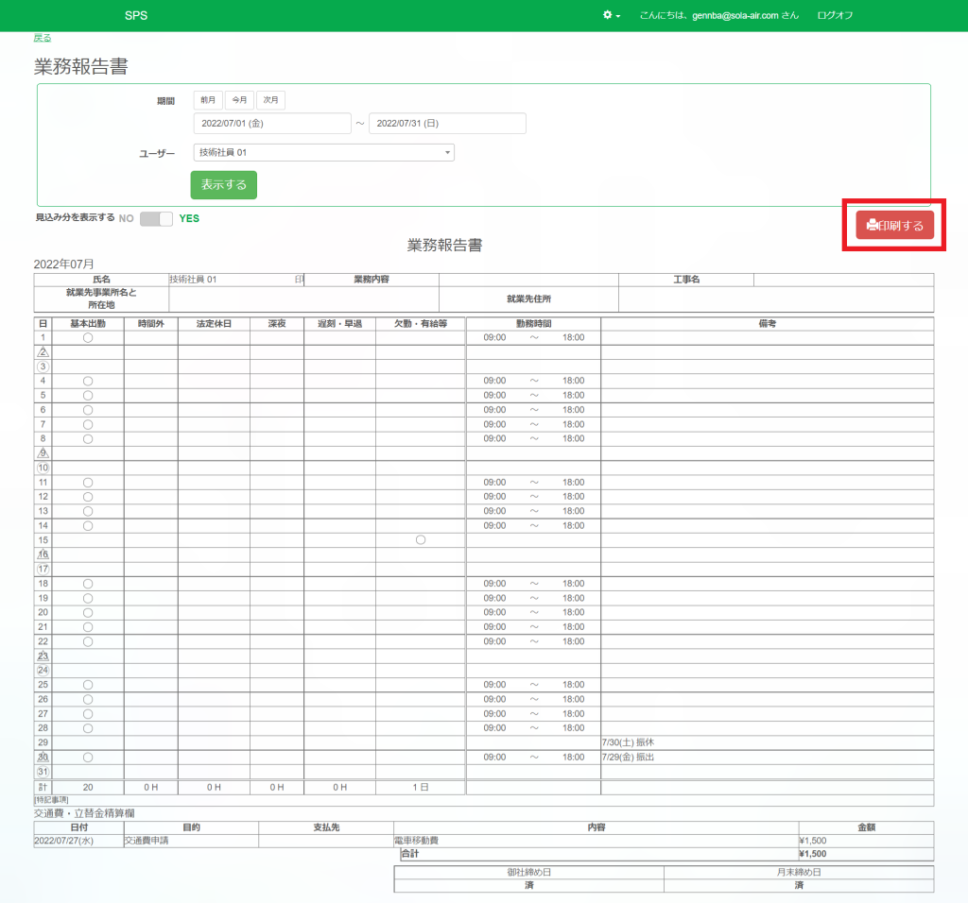Viewport: 968px width, 903px height.
Task: Select the 前月 period button
Action: tap(208, 100)
